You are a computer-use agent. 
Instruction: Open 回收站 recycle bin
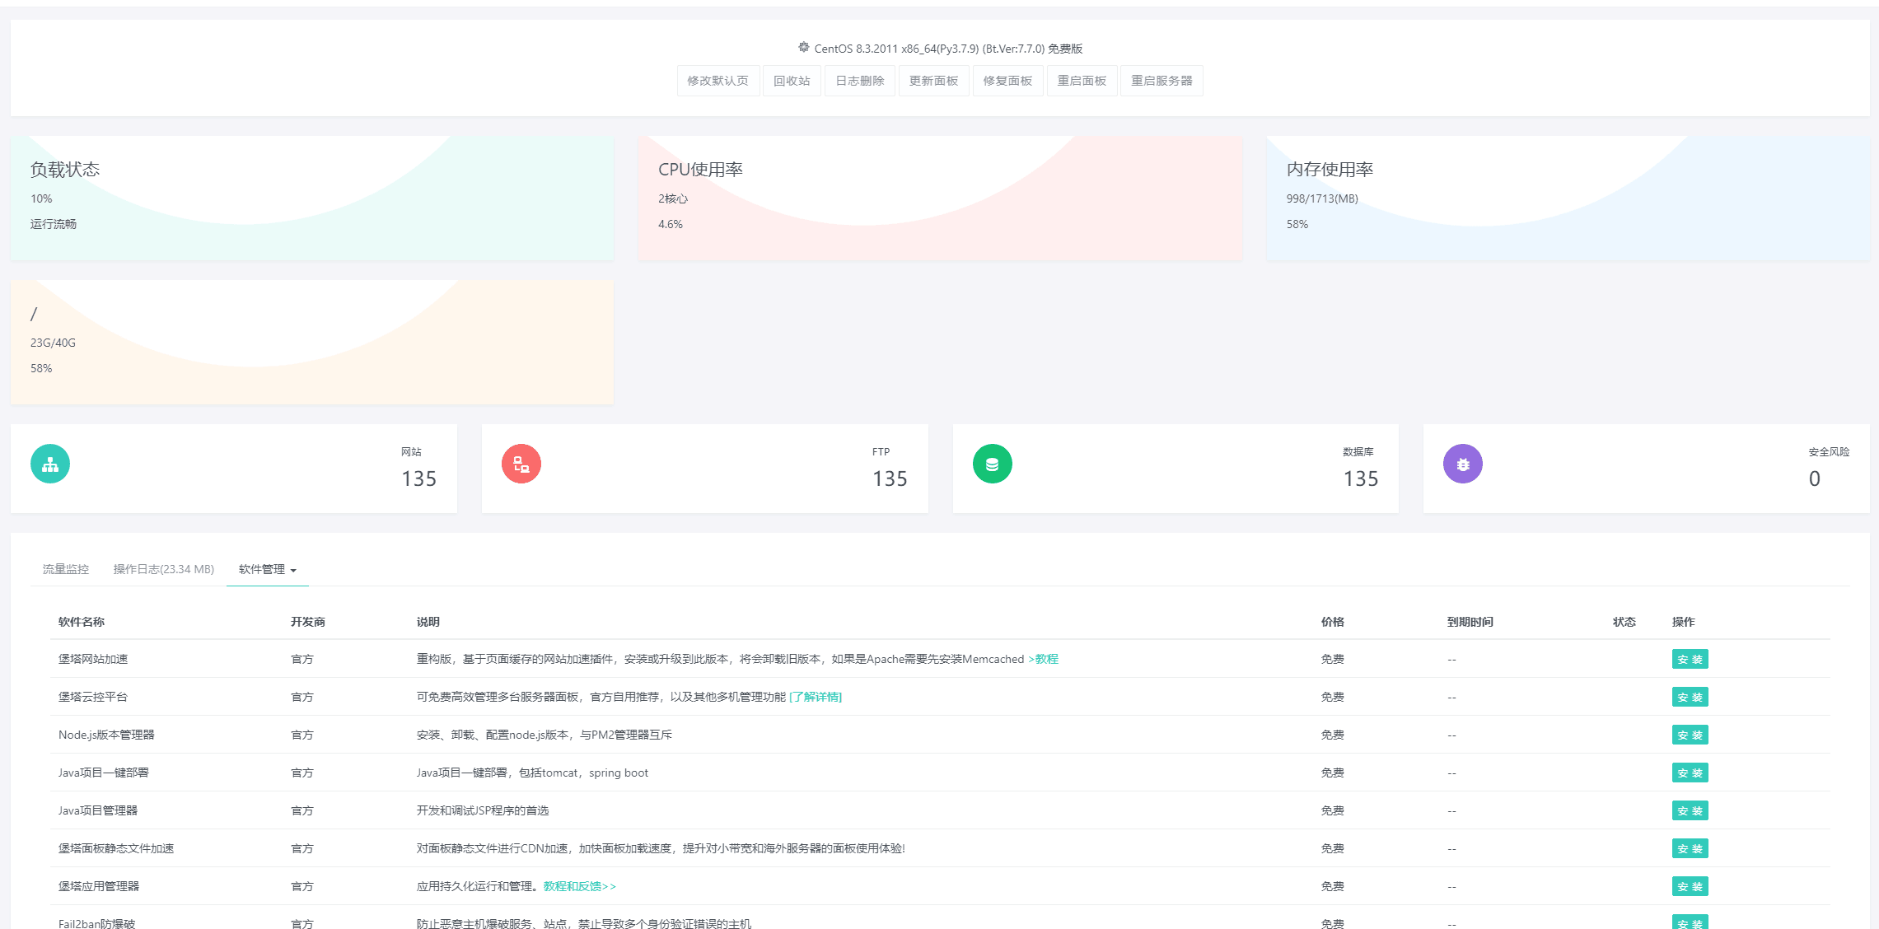792,80
